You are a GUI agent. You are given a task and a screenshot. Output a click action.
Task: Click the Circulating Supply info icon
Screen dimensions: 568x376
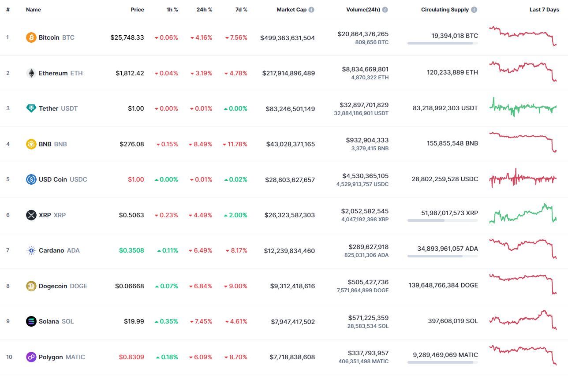(x=474, y=10)
